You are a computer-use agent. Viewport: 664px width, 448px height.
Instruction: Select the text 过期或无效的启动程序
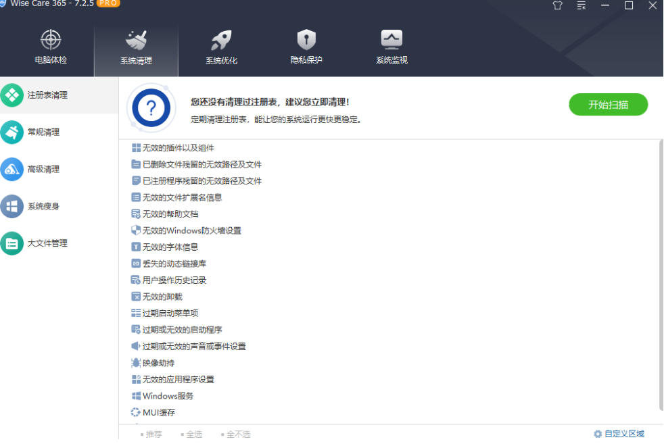point(182,330)
